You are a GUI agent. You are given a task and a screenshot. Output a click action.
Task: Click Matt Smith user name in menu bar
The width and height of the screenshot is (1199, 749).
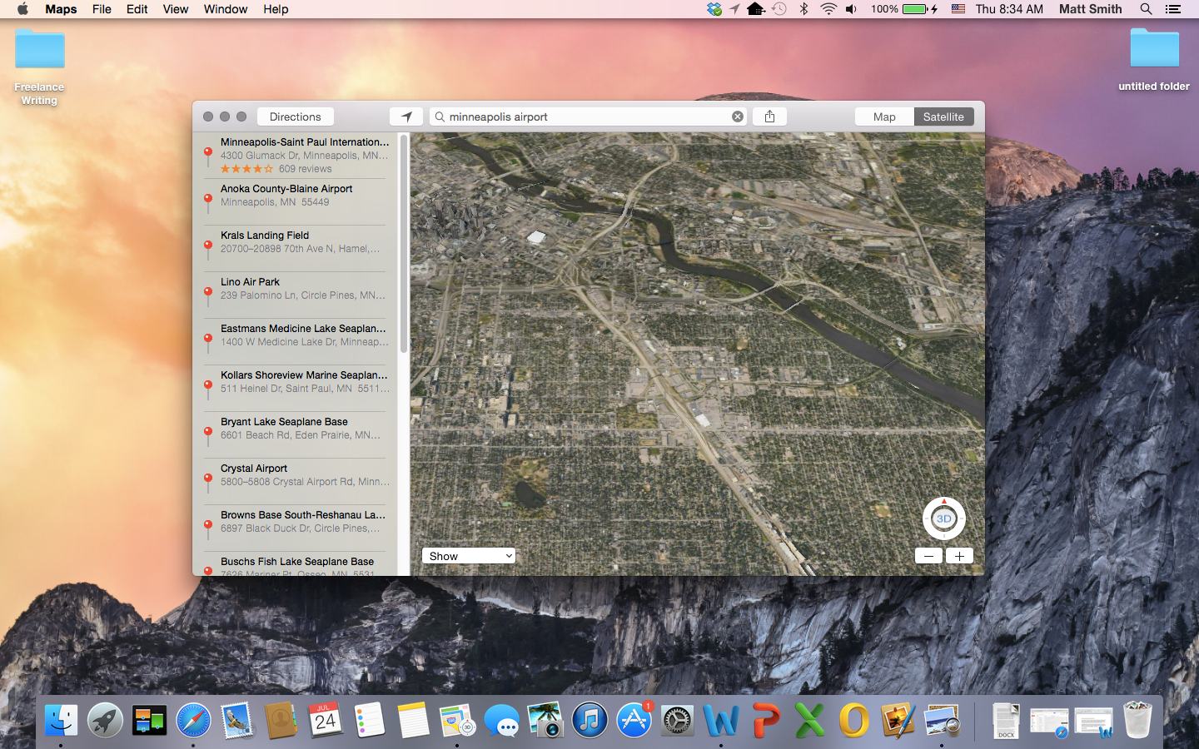point(1090,9)
